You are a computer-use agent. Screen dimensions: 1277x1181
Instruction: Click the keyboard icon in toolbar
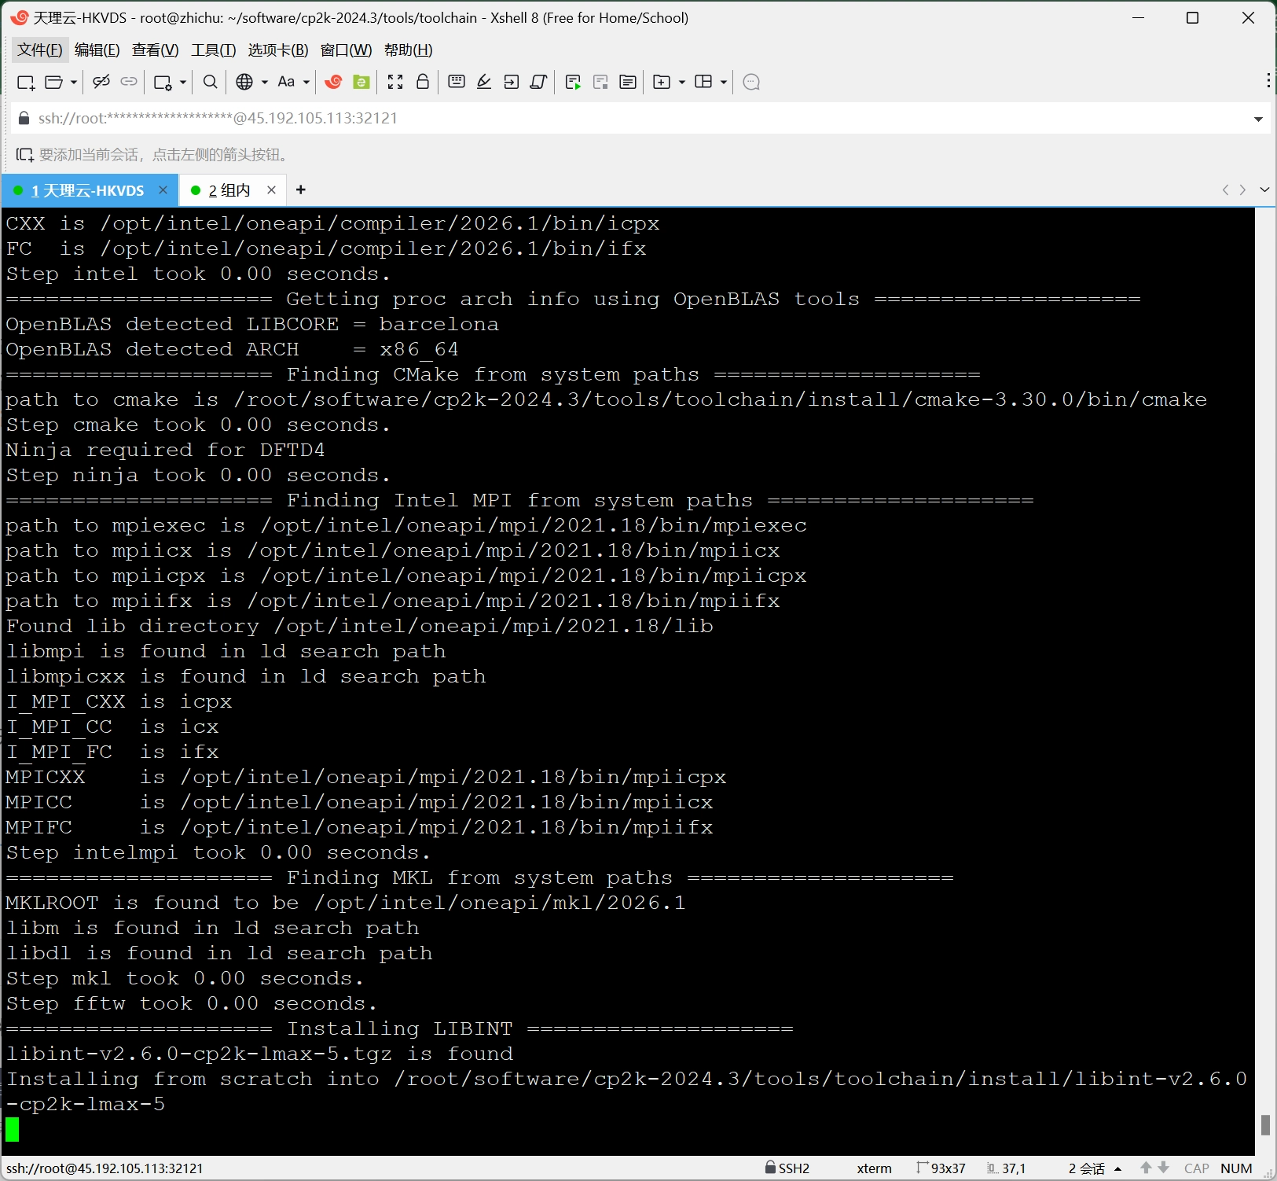coord(457,82)
